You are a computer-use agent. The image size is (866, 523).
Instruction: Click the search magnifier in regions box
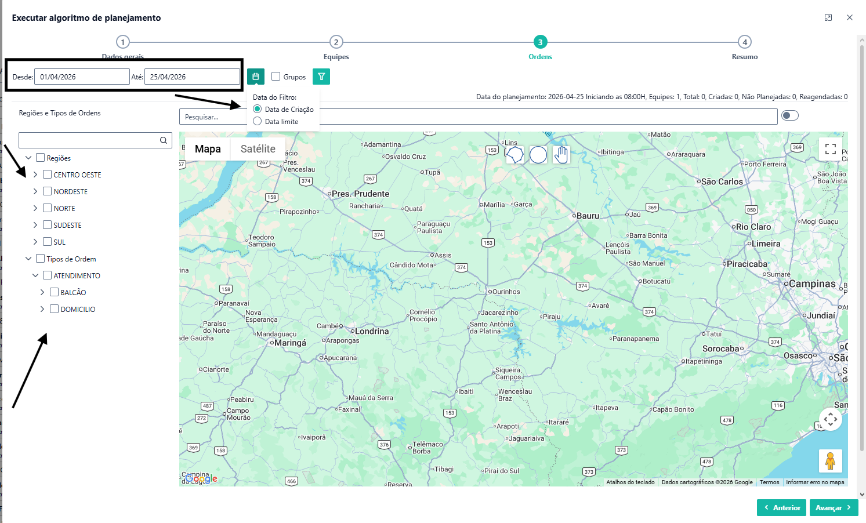coord(164,140)
